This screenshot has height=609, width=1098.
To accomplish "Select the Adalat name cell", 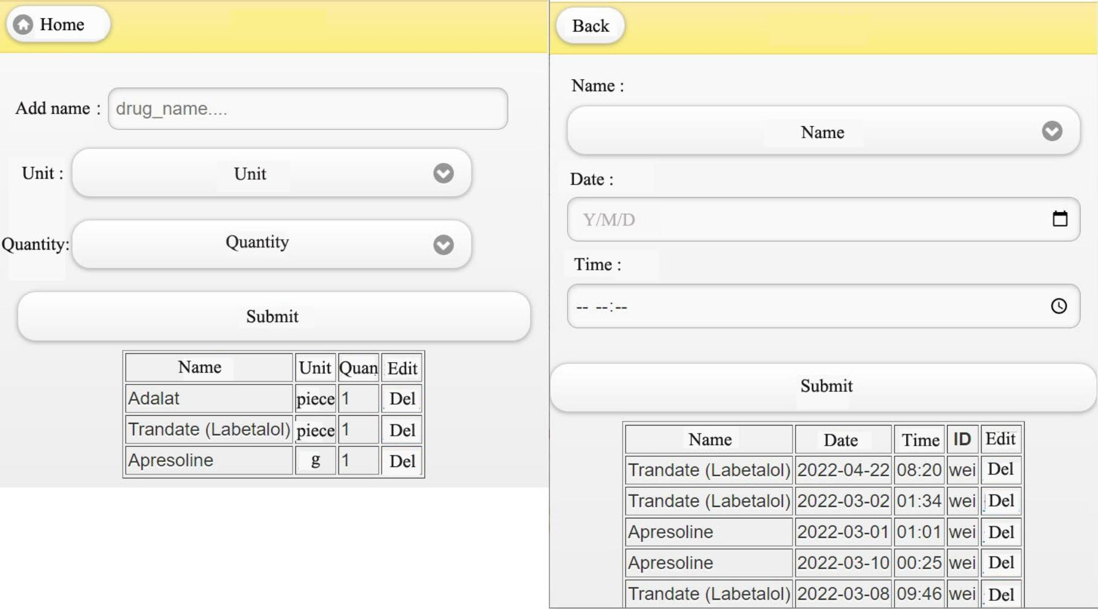I will [209, 399].
